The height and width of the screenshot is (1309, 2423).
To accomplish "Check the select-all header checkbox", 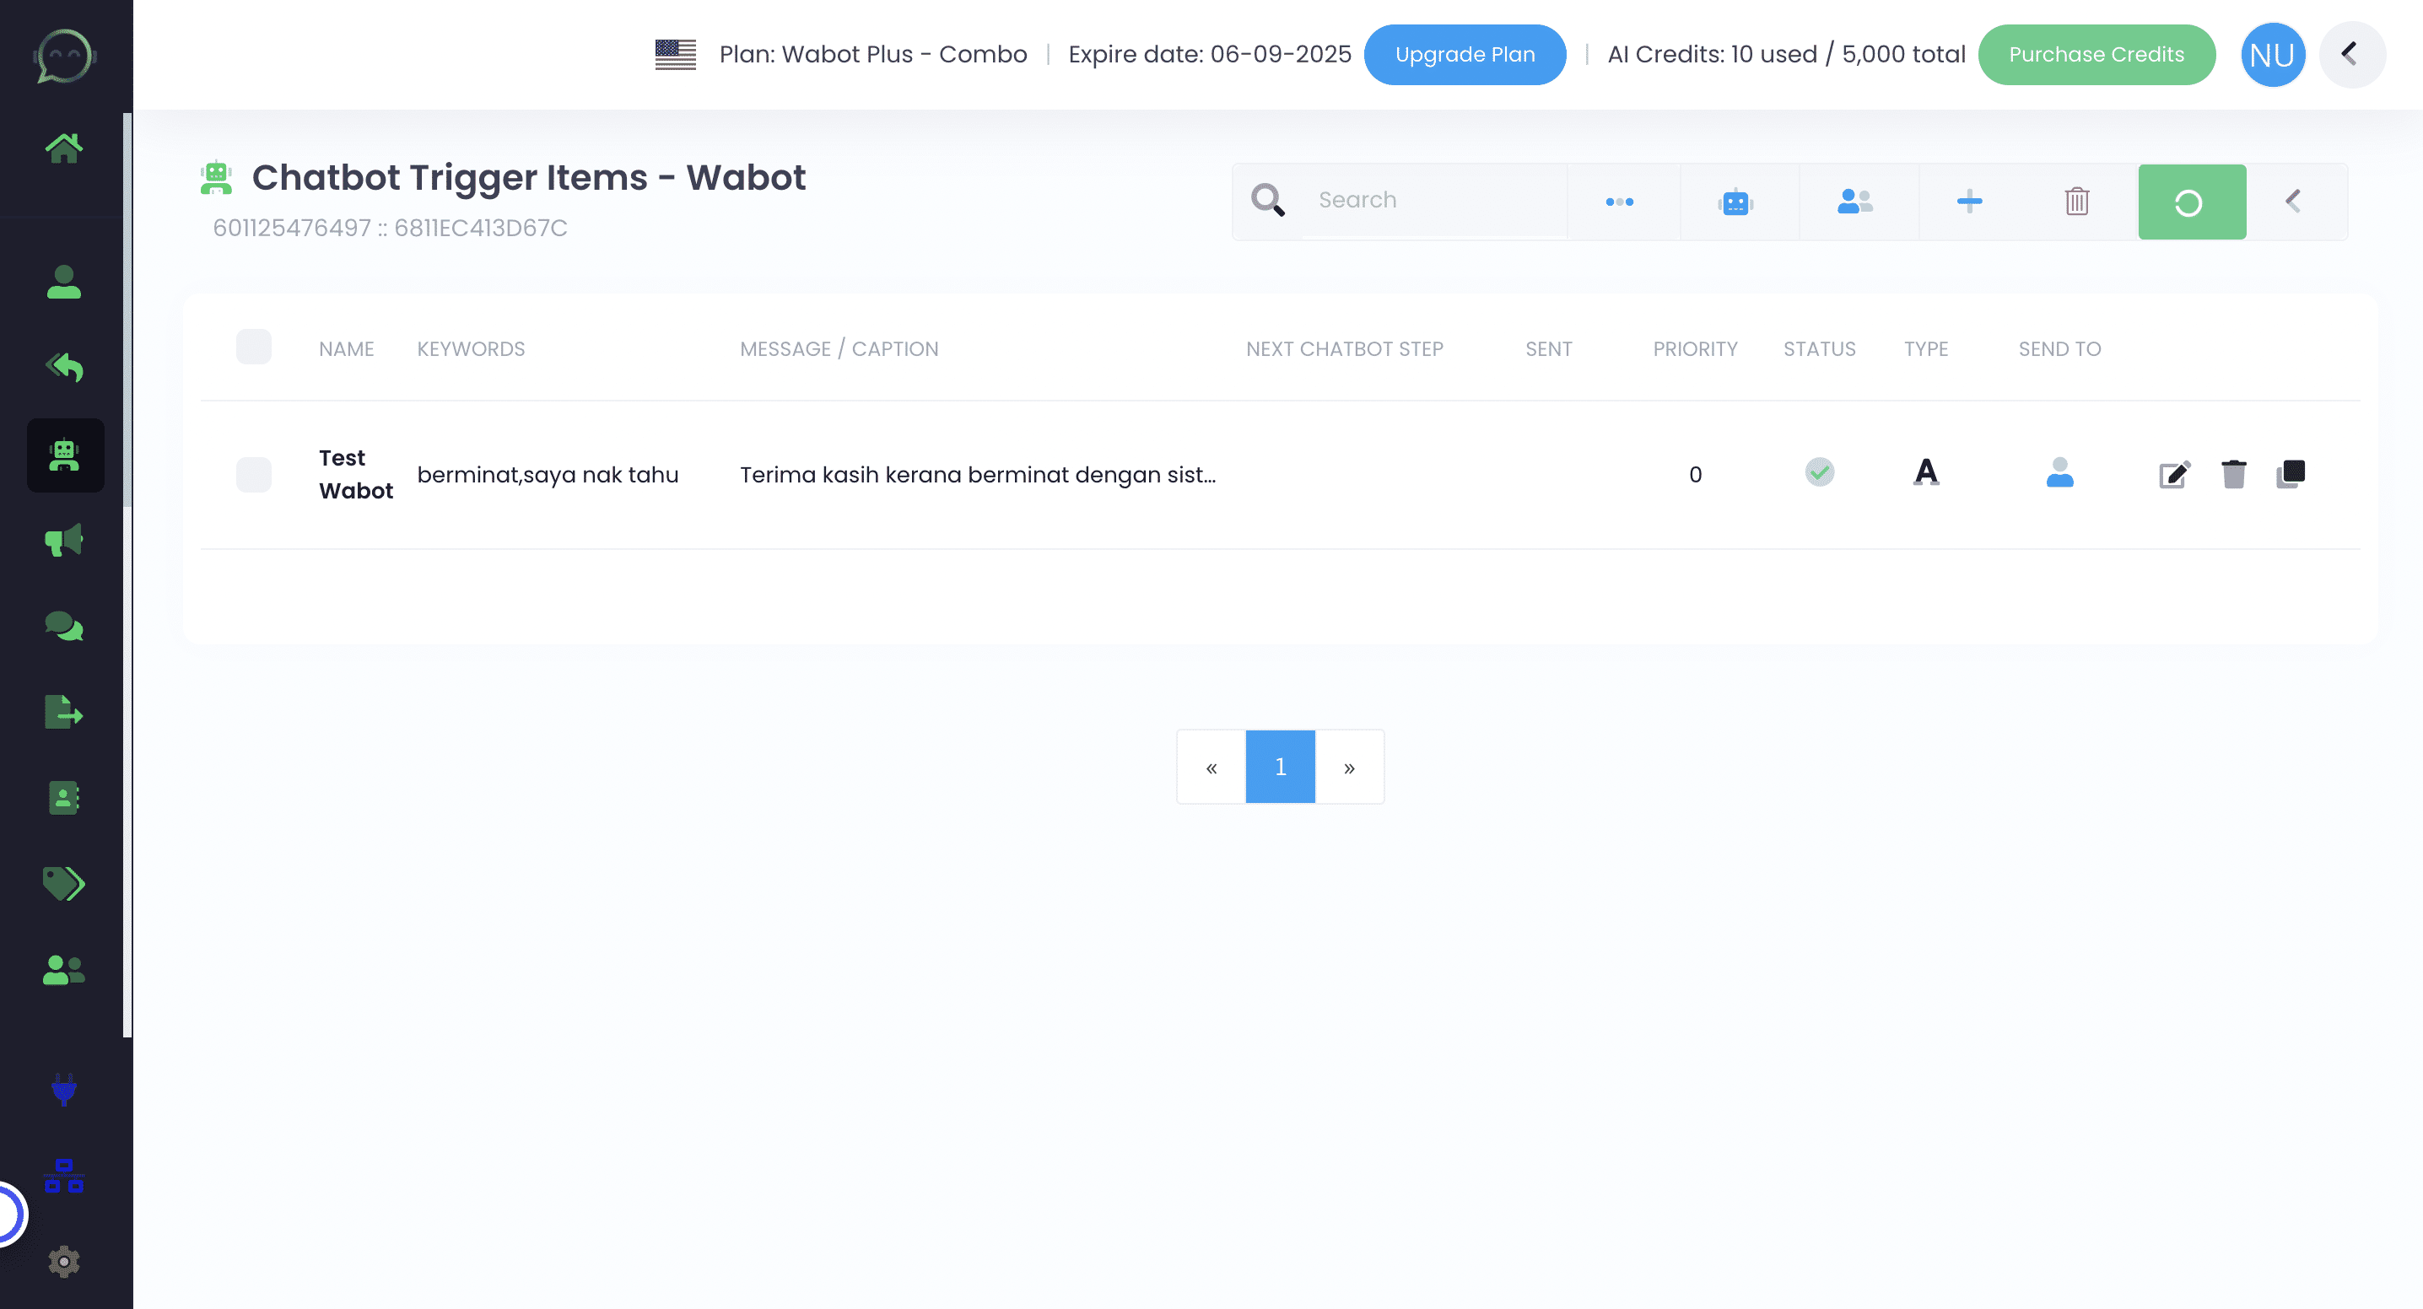I will 254,347.
